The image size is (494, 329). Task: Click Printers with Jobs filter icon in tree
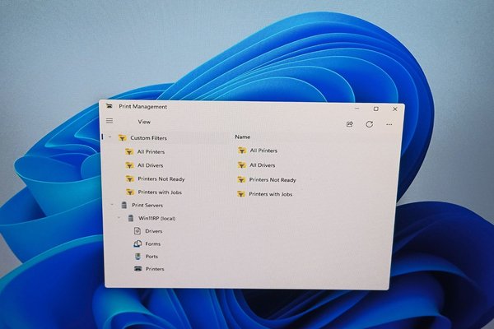[x=130, y=192]
